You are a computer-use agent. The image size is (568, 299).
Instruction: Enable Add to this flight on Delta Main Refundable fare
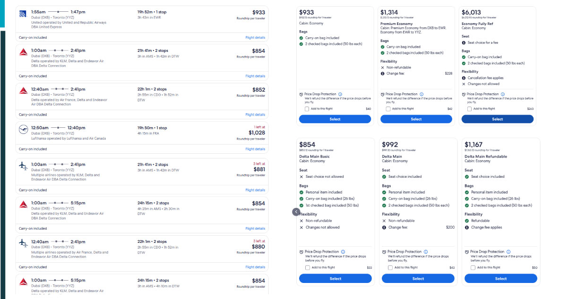[473, 267]
